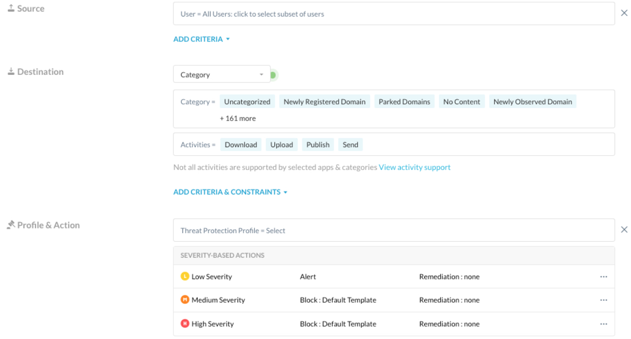The width and height of the screenshot is (631, 339).
Task: Expand the ADD CRITERIA menu under Source
Action: pos(201,39)
